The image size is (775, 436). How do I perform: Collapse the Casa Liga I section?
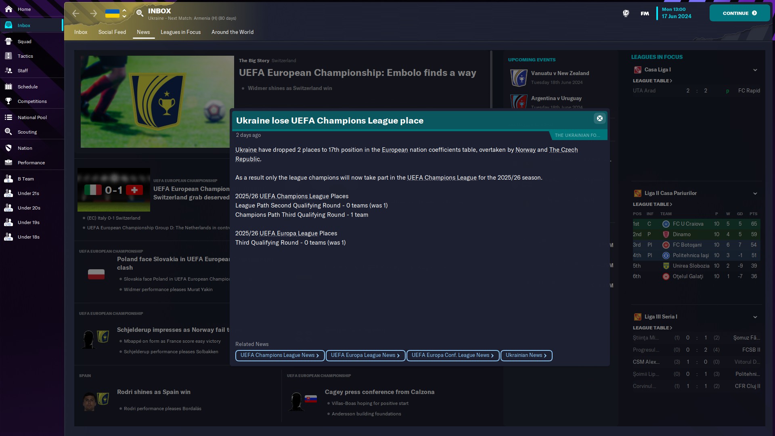coord(755,70)
